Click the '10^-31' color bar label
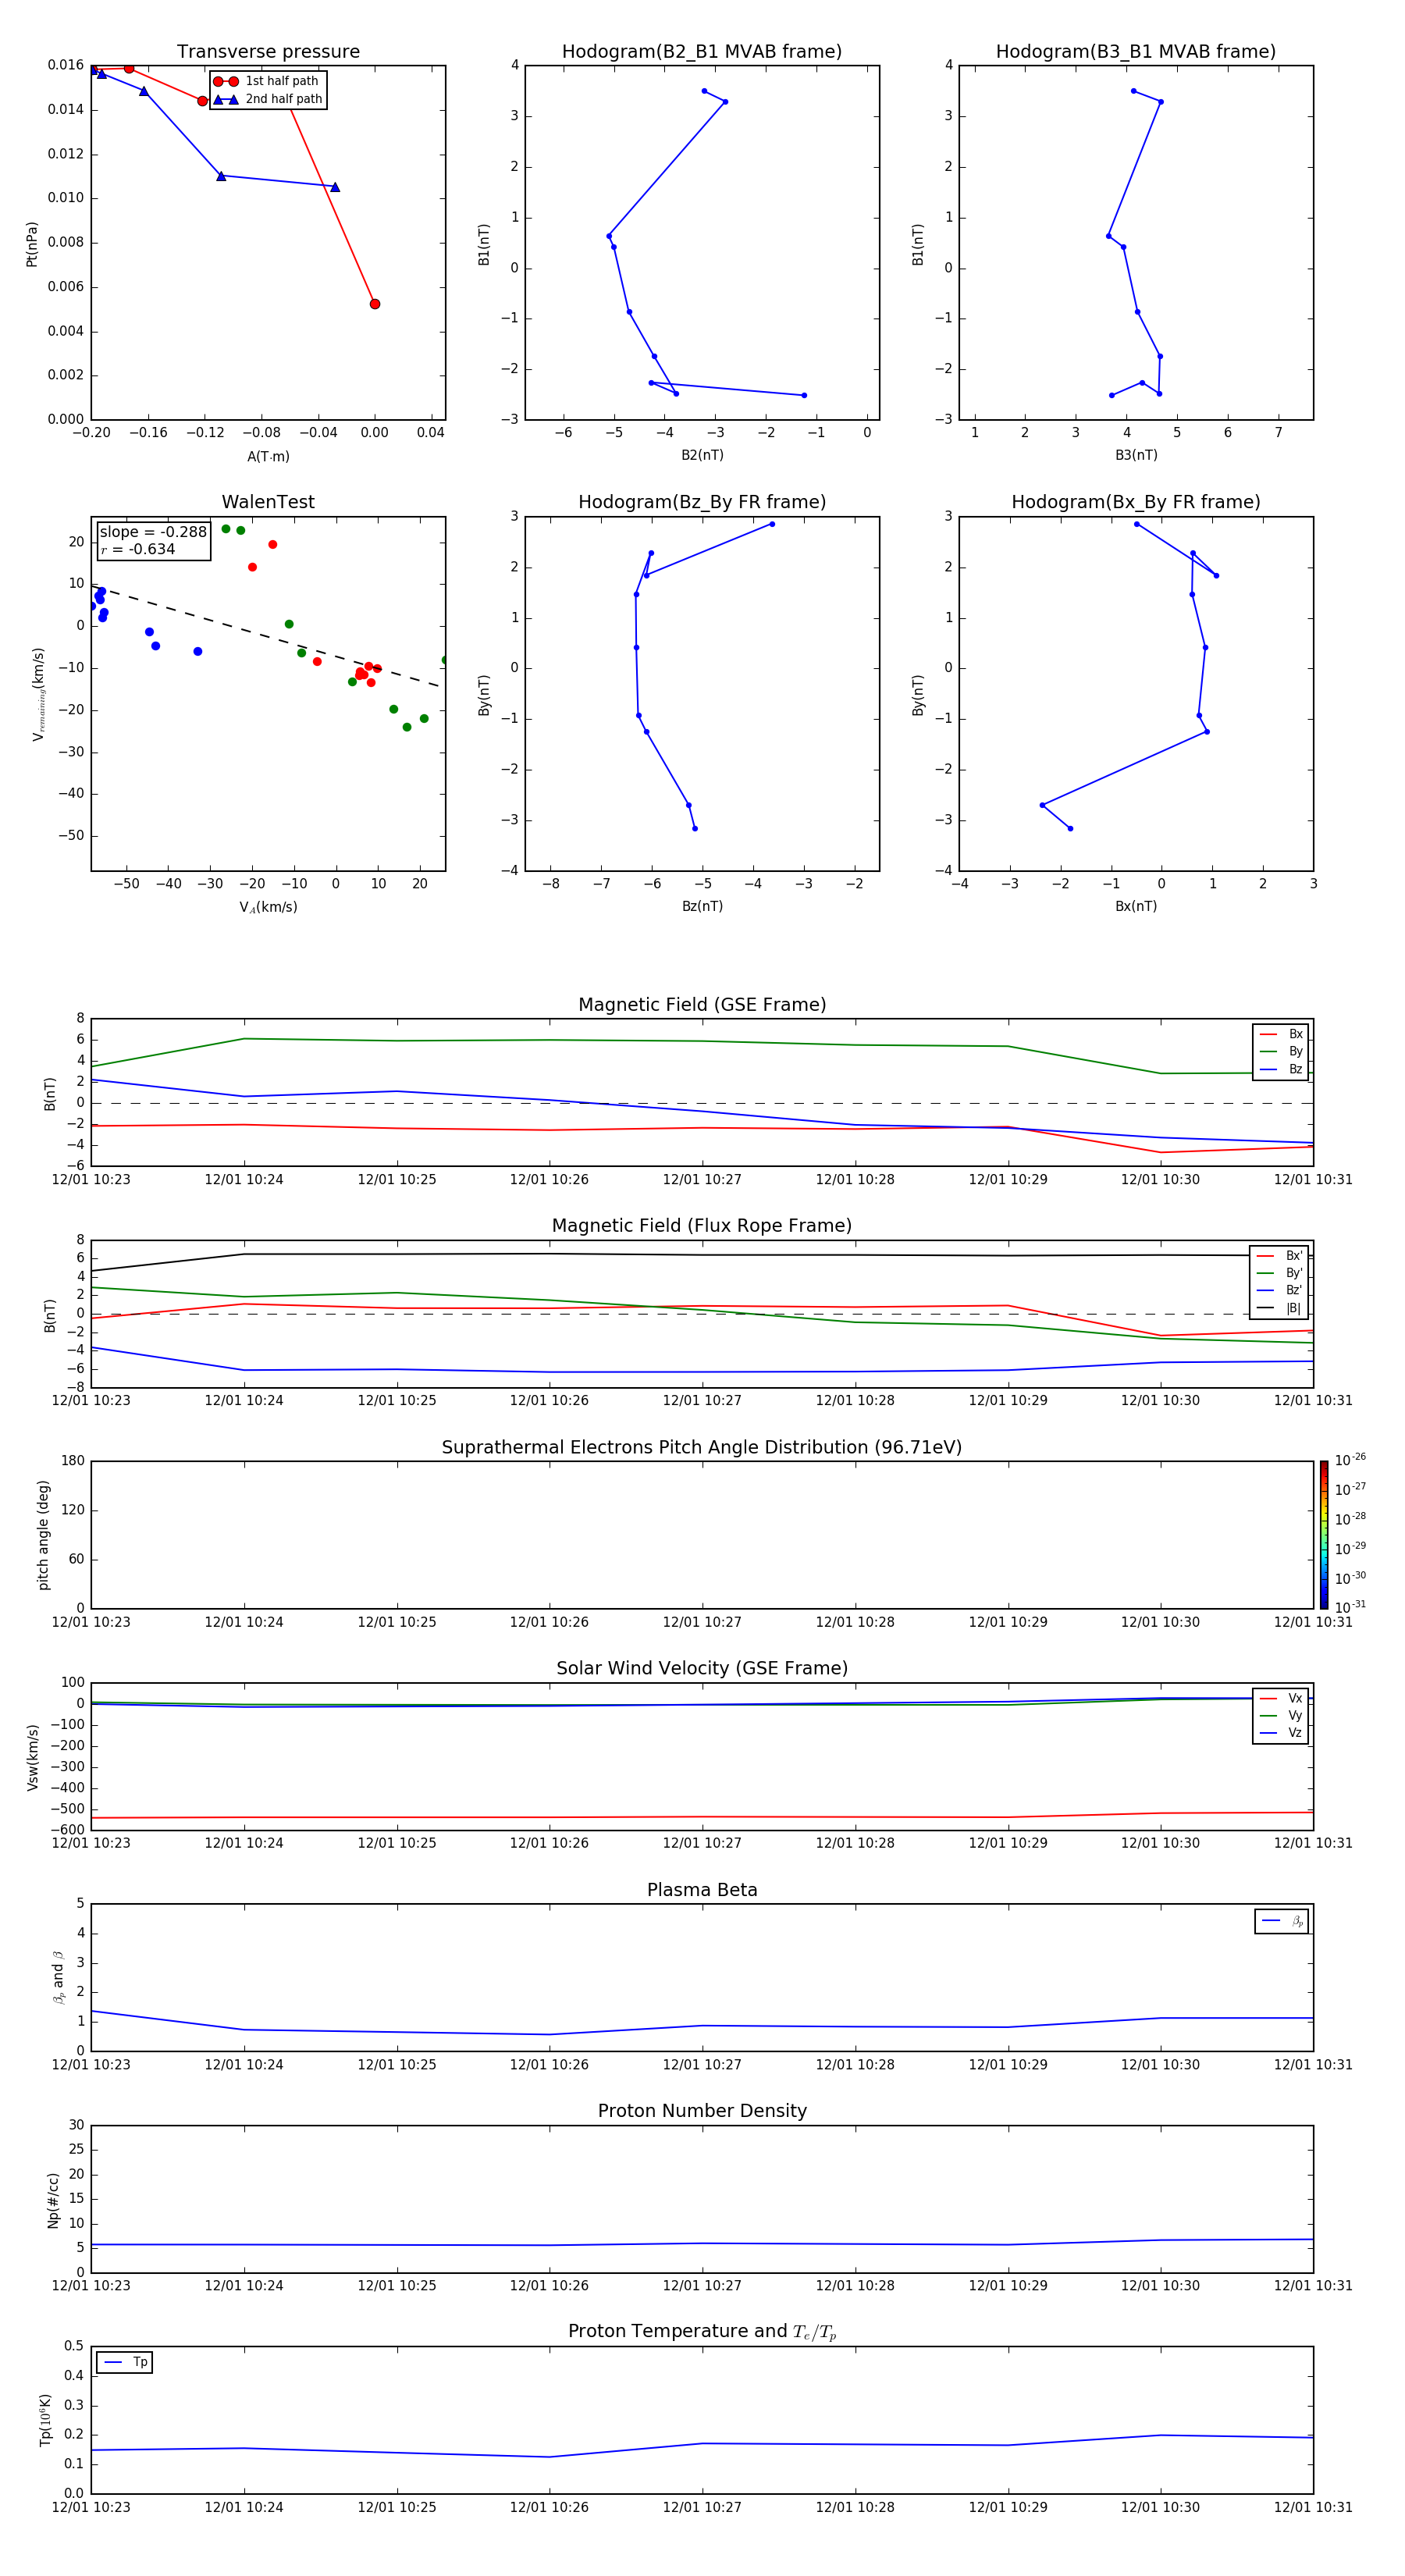 click(x=1351, y=1607)
